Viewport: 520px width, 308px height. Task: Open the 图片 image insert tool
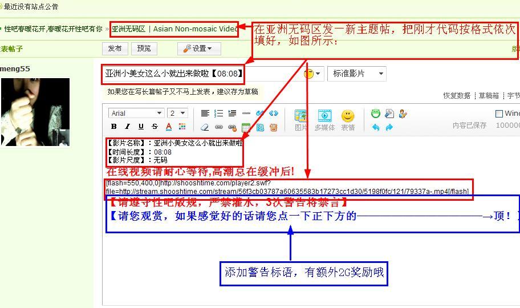click(301, 120)
